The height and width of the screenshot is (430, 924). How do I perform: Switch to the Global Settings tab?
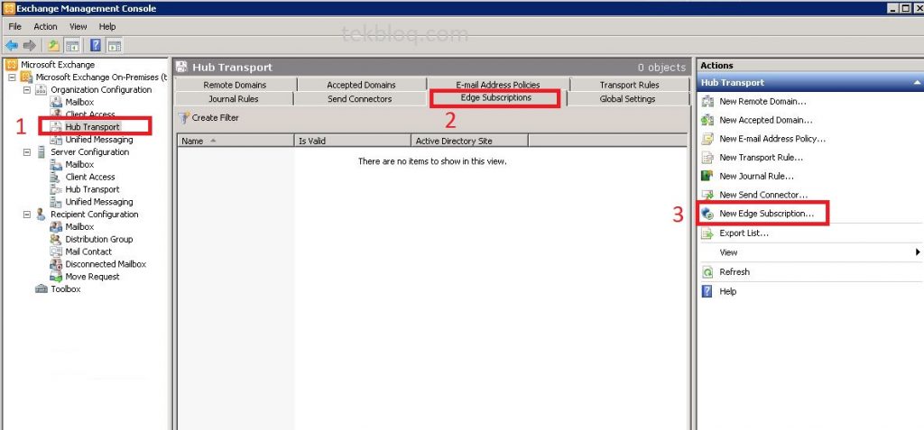point(628,99)
